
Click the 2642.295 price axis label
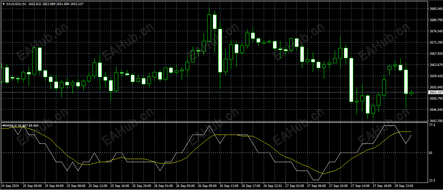point(435,121)
